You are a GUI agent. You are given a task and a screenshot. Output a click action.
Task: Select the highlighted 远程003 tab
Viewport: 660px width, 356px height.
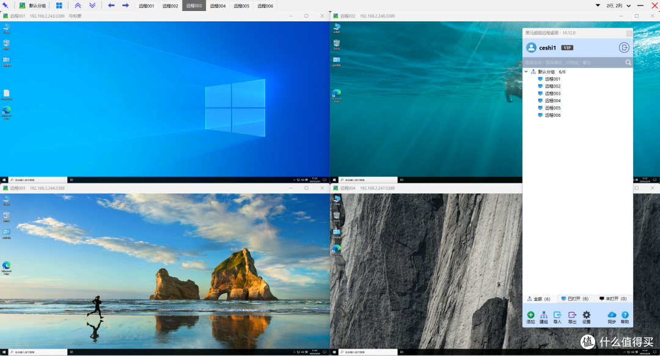194,6
